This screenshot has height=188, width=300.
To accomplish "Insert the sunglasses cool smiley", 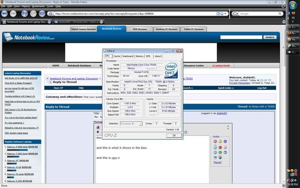I will [x=215, y=158].
